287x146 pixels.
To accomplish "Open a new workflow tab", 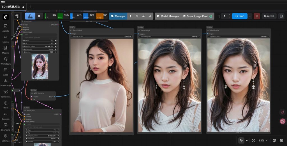I will point(30,7).
